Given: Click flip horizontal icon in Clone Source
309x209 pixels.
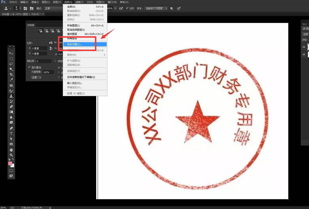Looking at the screenshot, I should click(x=51, y=43).
